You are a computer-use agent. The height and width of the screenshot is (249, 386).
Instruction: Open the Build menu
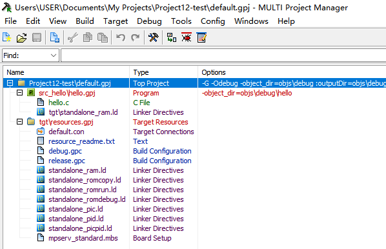[x=85, y=21]
